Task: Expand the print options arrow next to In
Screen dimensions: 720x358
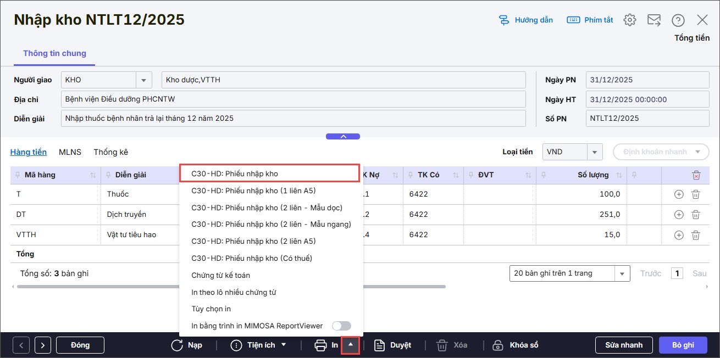Action: pos(351,345)
